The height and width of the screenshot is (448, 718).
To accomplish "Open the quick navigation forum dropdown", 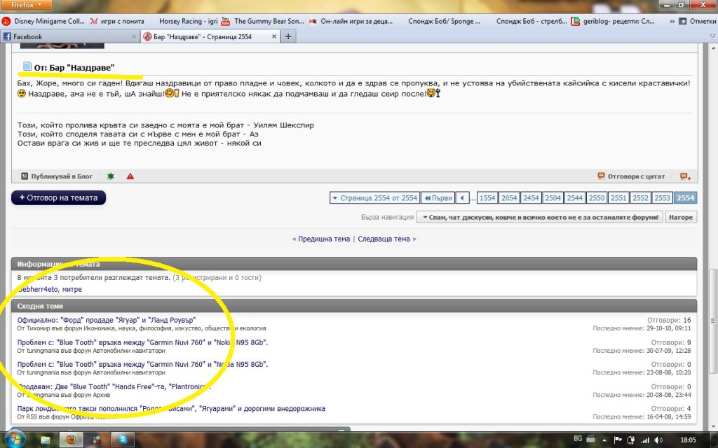I will 539,217.
